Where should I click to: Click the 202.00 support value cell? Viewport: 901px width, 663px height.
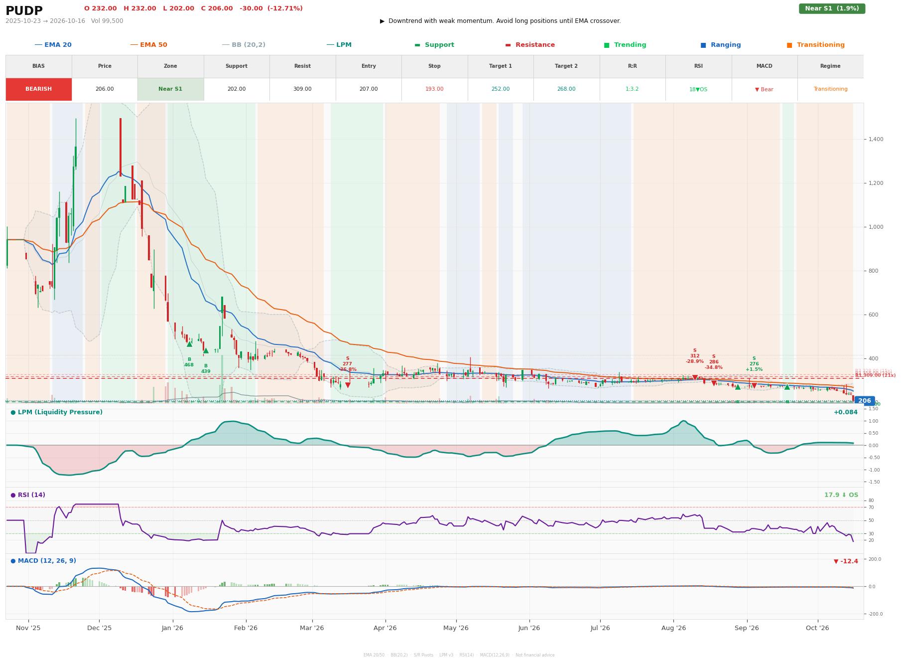click(237, 89)
